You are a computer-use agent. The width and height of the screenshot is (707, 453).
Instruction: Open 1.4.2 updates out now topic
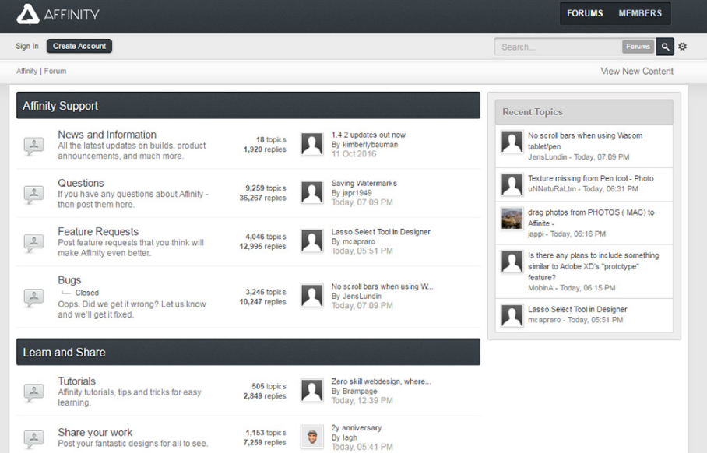coord(368,135)
